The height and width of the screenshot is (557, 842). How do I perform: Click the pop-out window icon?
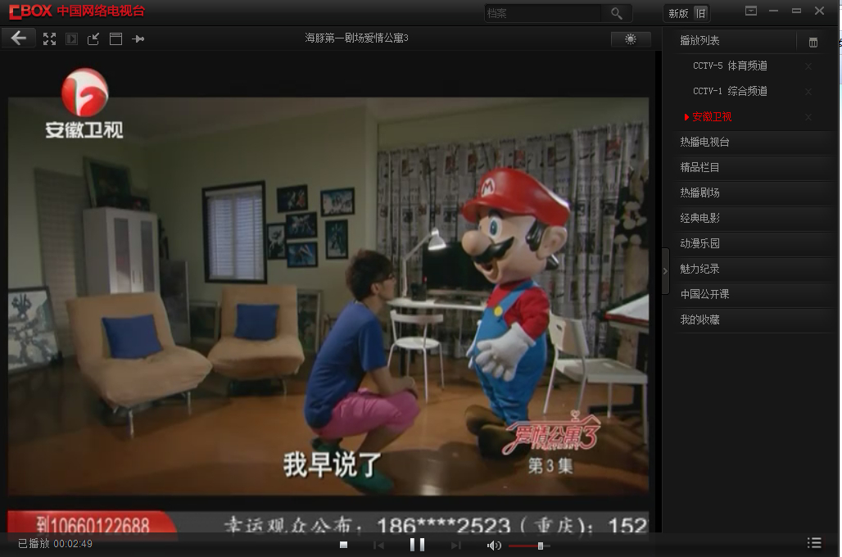point(93,38)
